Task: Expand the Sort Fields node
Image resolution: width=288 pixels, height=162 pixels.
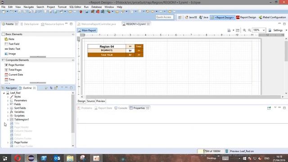Action: [x=8, y=108]
